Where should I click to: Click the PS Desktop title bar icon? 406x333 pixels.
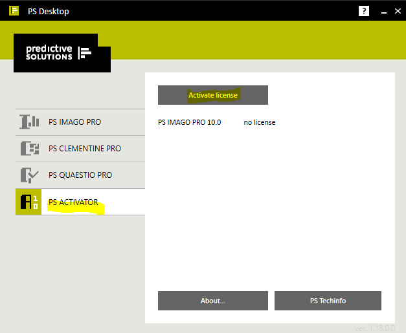tap(14, 11)
